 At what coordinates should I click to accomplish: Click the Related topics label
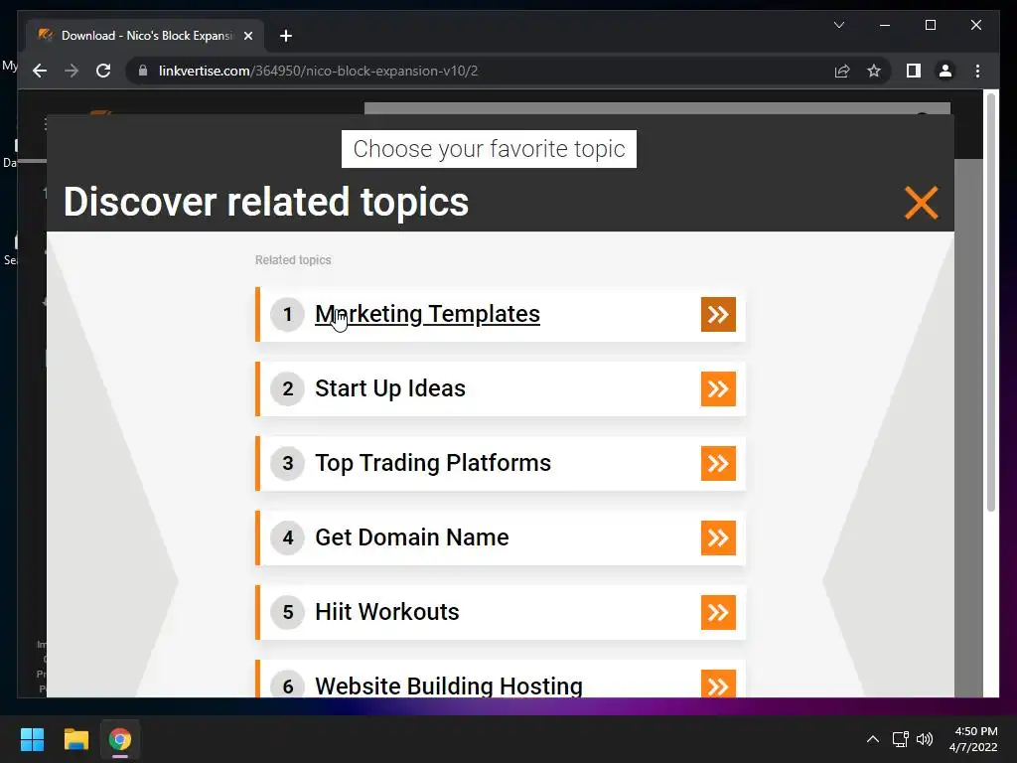(x=293, y=260)
